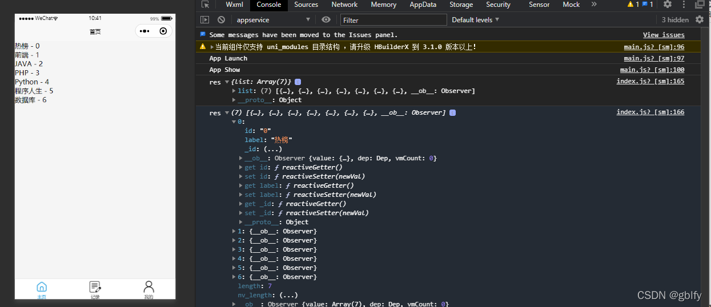Click the View issues link
The height and width of the screenshot is (307, 711).
[x=664, y=35]
